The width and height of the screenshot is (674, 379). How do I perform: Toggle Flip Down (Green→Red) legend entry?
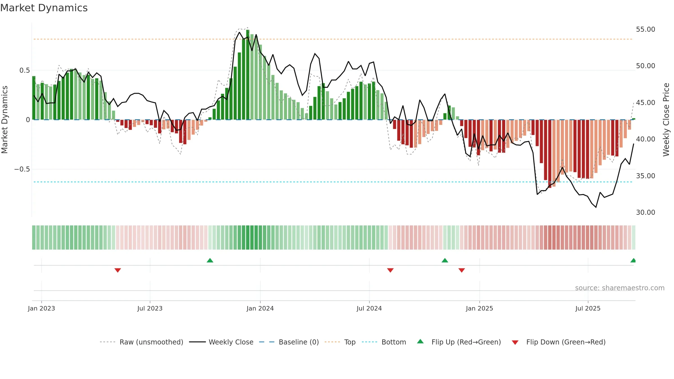559,342
